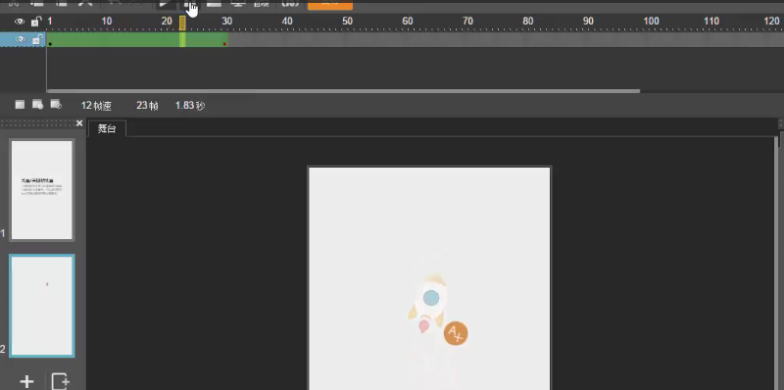Click the orange button in top toolbar
Viewport: 784px width, 390px height.
[330, 4]
